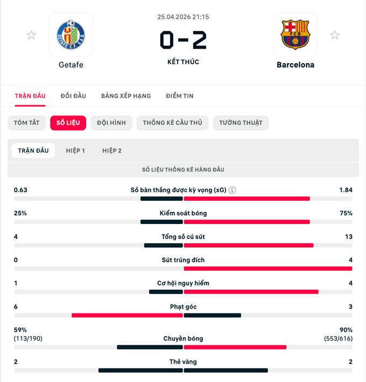
Task: Open the TƯỜNG THUẬT commentary
Action: pos(241,123)
